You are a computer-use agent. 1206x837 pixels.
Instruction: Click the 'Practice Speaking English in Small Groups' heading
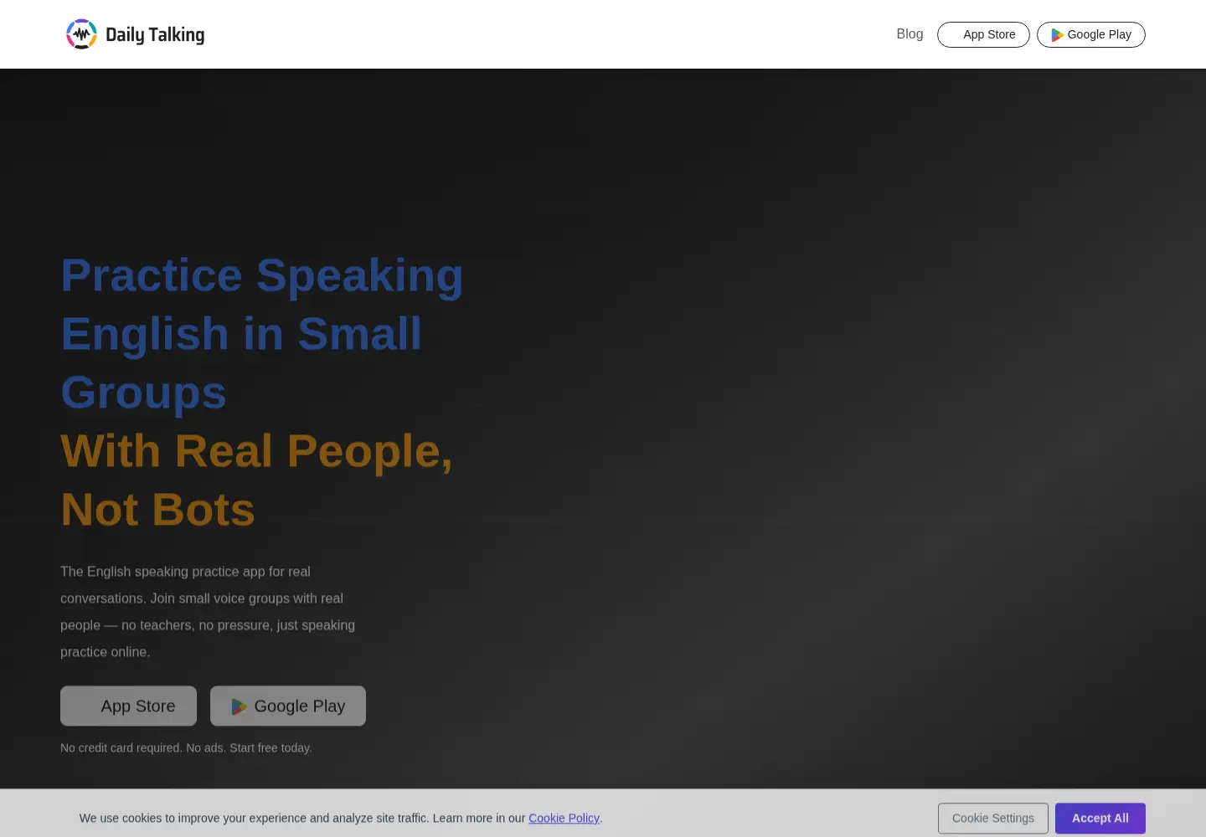pos(262,333)
